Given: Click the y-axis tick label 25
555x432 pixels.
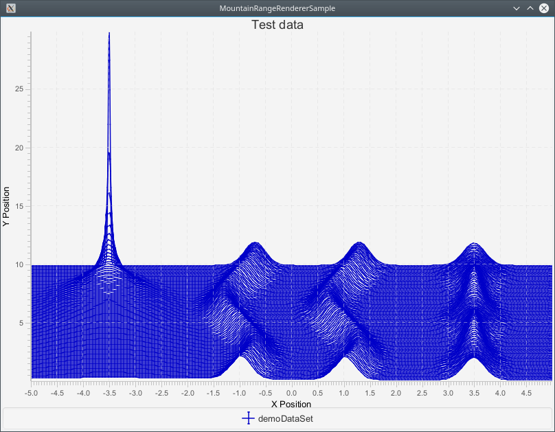Looking at the screenshot, I should pos(19,89).
